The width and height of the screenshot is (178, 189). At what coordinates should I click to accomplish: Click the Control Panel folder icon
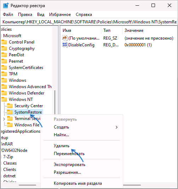tap(4, 42)
